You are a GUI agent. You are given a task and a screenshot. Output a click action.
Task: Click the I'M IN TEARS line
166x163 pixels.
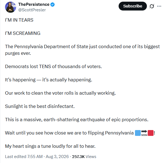pyautogui.click(x=19, y=20)
